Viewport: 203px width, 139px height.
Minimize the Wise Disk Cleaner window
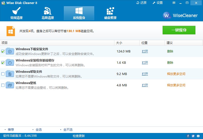(x=181, y=3)
